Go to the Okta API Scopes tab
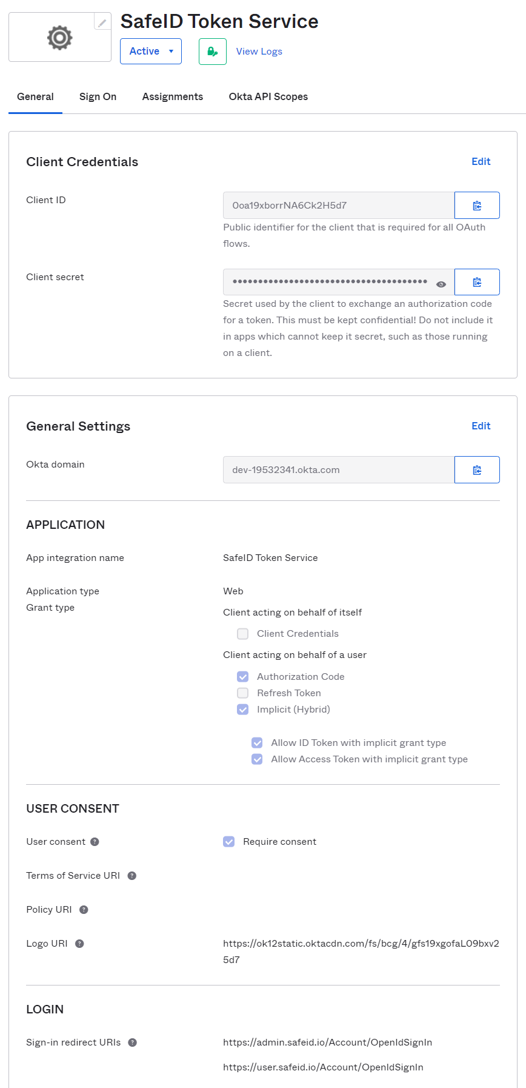 268,97
